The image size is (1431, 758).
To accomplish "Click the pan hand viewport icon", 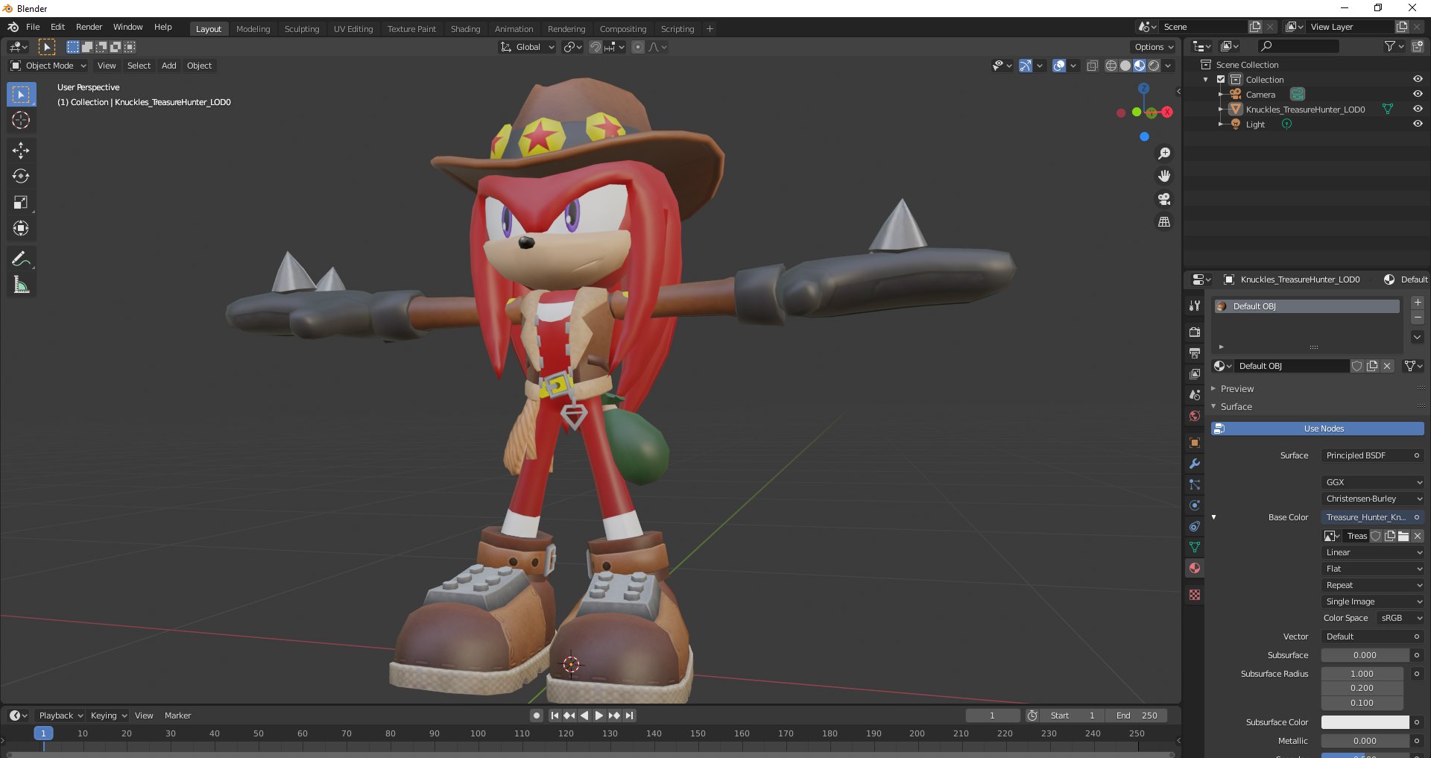I will tap(1164, 177).
